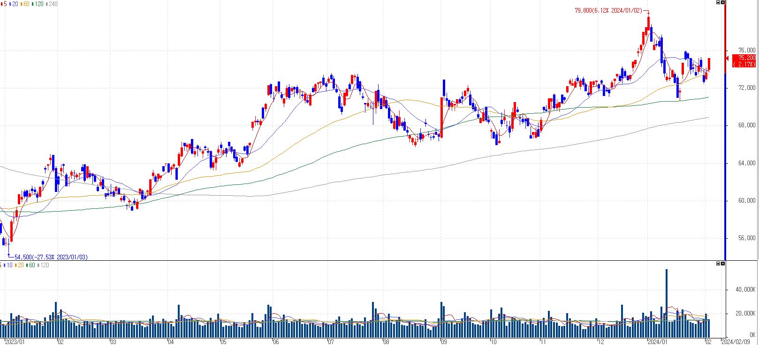Click the 2024/01 date axis label
The width and height of the screenshot is (759, 345).
657,342
